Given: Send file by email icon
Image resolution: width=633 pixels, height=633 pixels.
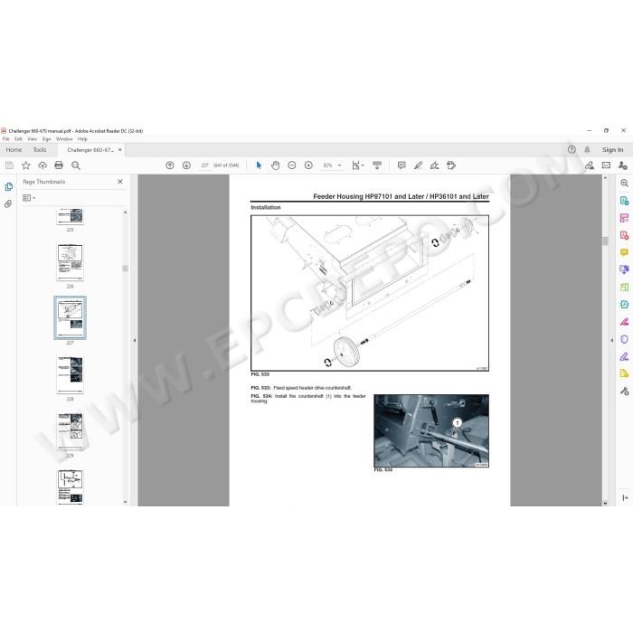Looking at the screenshot, I should (607, 165).
